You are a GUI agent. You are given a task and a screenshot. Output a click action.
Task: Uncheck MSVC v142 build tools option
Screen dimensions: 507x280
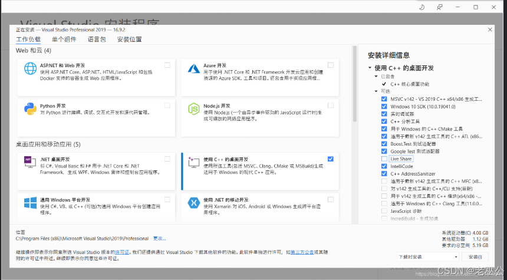[384, 99]
